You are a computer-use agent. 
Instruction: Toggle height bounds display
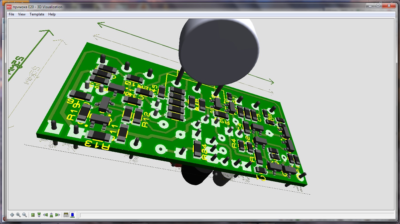pos(66,215)
